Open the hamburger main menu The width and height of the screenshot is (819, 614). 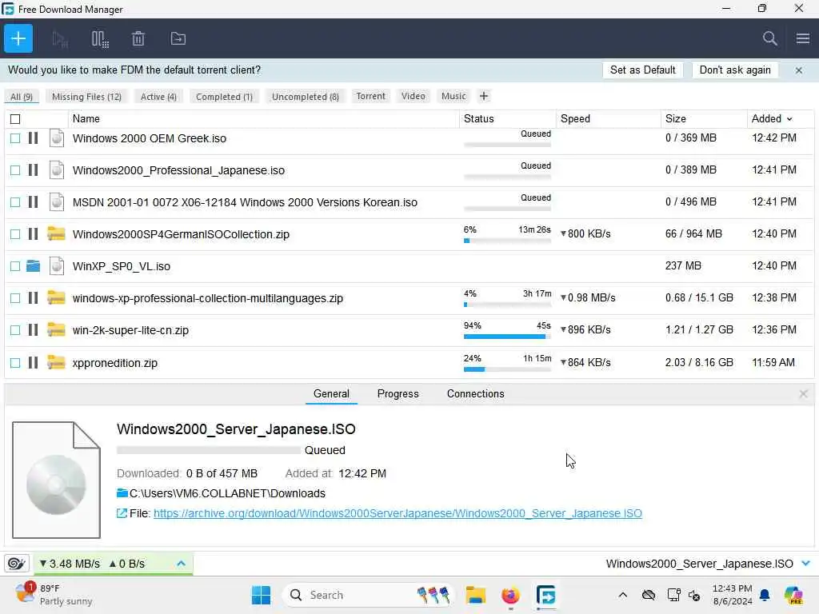click(803, 38)
